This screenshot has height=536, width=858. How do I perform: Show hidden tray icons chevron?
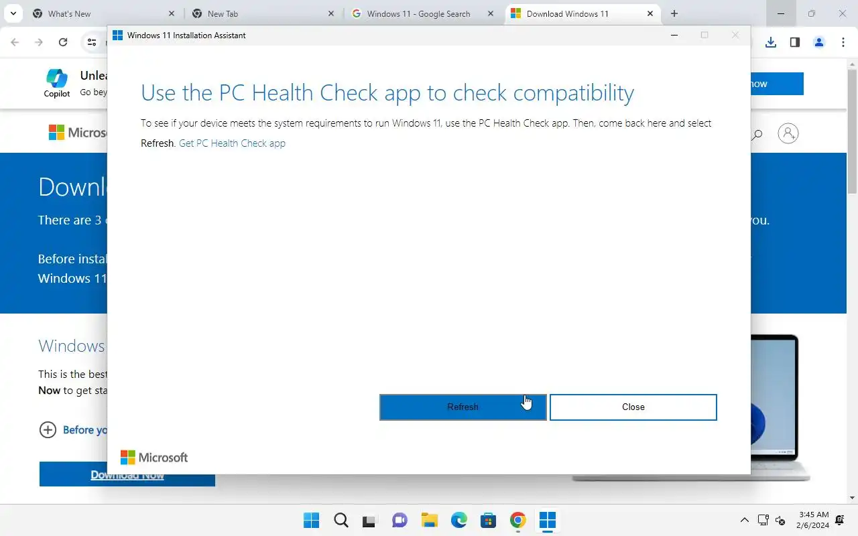click(744, 521)
